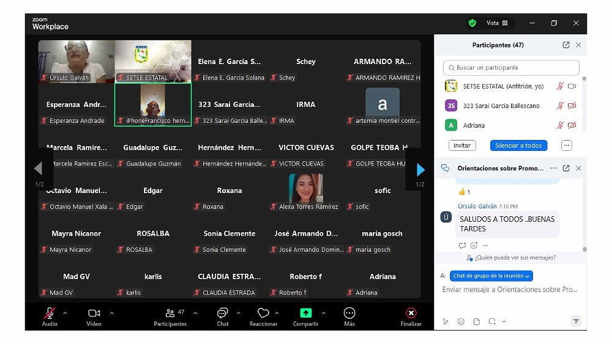612x344 pixels.
Task: Expand the Audio options arrow
Action: (x=65, y=313)
